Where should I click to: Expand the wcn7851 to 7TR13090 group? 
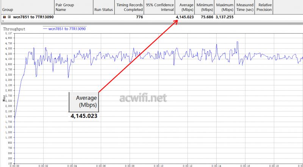[9, 17]
